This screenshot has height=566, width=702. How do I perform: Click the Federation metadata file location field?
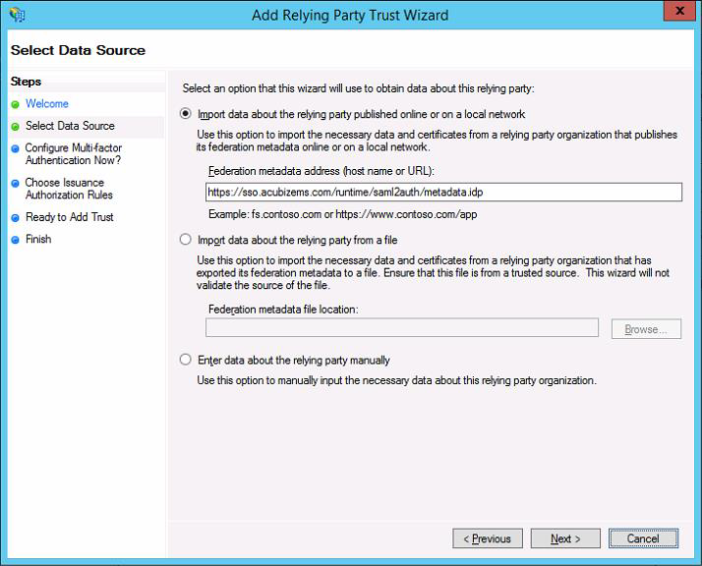402,327
